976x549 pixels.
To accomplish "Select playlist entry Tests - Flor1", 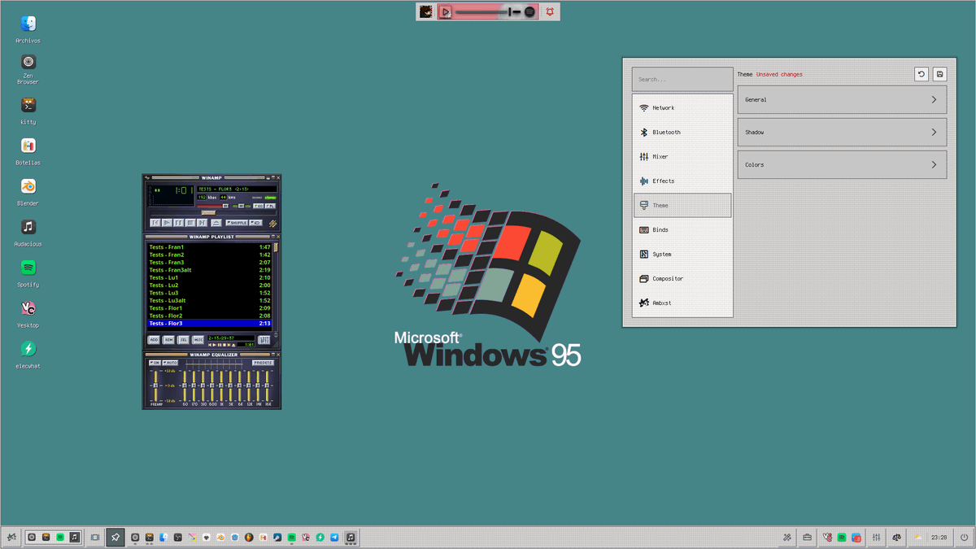I will pyautogui.click(x=209, y=308).
